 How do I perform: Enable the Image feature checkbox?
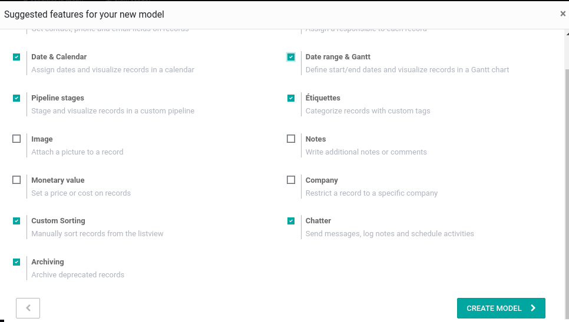tap(16, 139)
